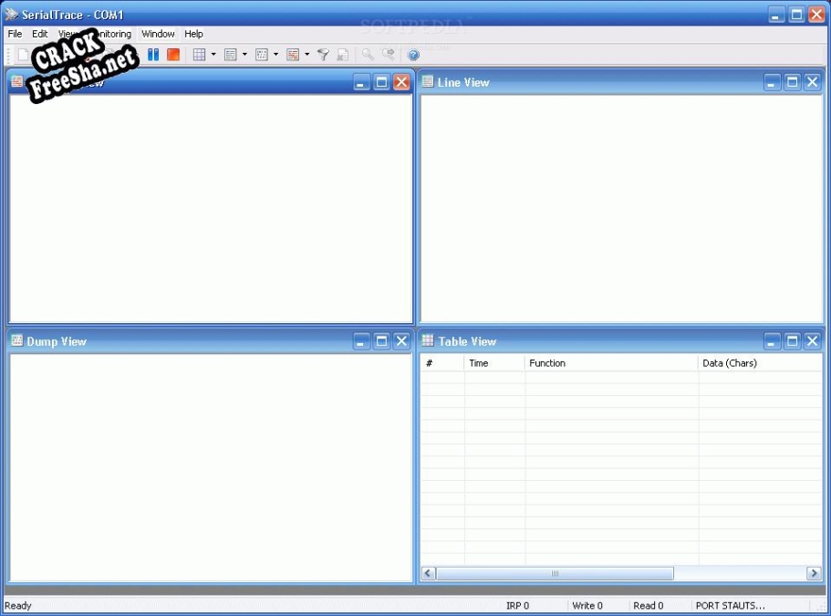Viewport: 831px width, 616px height.
Task: Expand the dropdown arrow beside the grid icon
Action: click(x=213, y=55)
